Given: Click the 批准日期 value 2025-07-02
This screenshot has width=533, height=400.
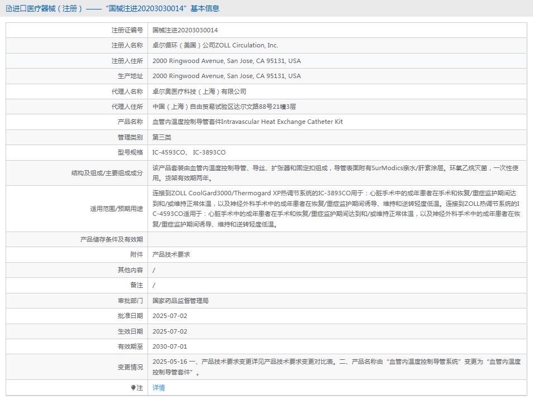Looking at the screenshot, I should tap(170, 316).
